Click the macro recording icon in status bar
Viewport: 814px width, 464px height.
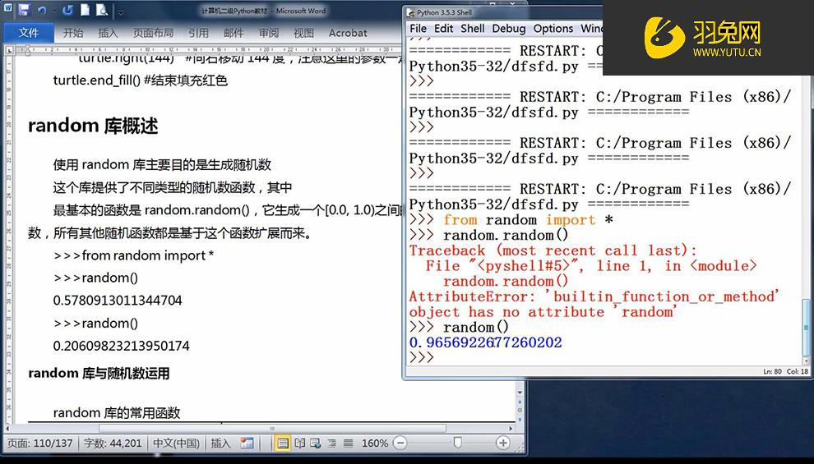(x=247, y=443)
